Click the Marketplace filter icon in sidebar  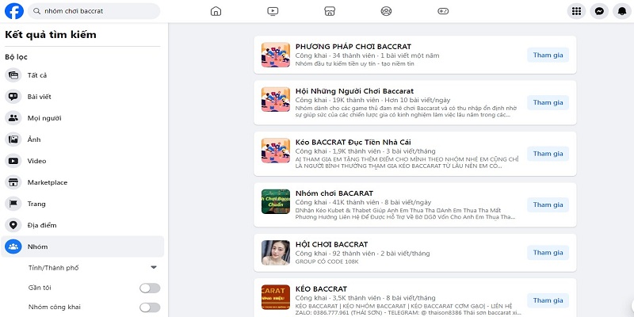pos(13,182)
